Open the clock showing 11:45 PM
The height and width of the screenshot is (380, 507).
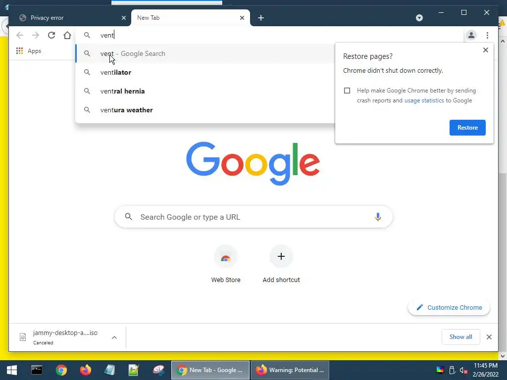point(485,370)
